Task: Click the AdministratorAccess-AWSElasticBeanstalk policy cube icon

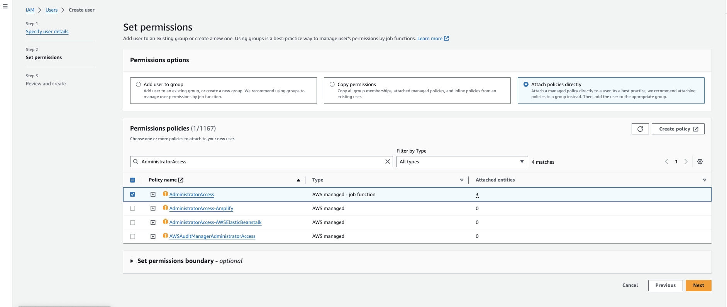Action: pos(165,222)
